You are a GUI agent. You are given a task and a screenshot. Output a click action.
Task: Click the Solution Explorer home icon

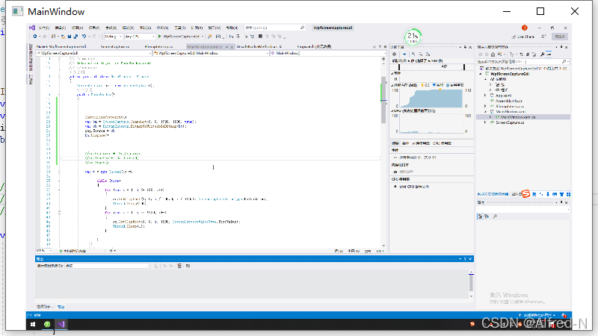tap(493, 55)
